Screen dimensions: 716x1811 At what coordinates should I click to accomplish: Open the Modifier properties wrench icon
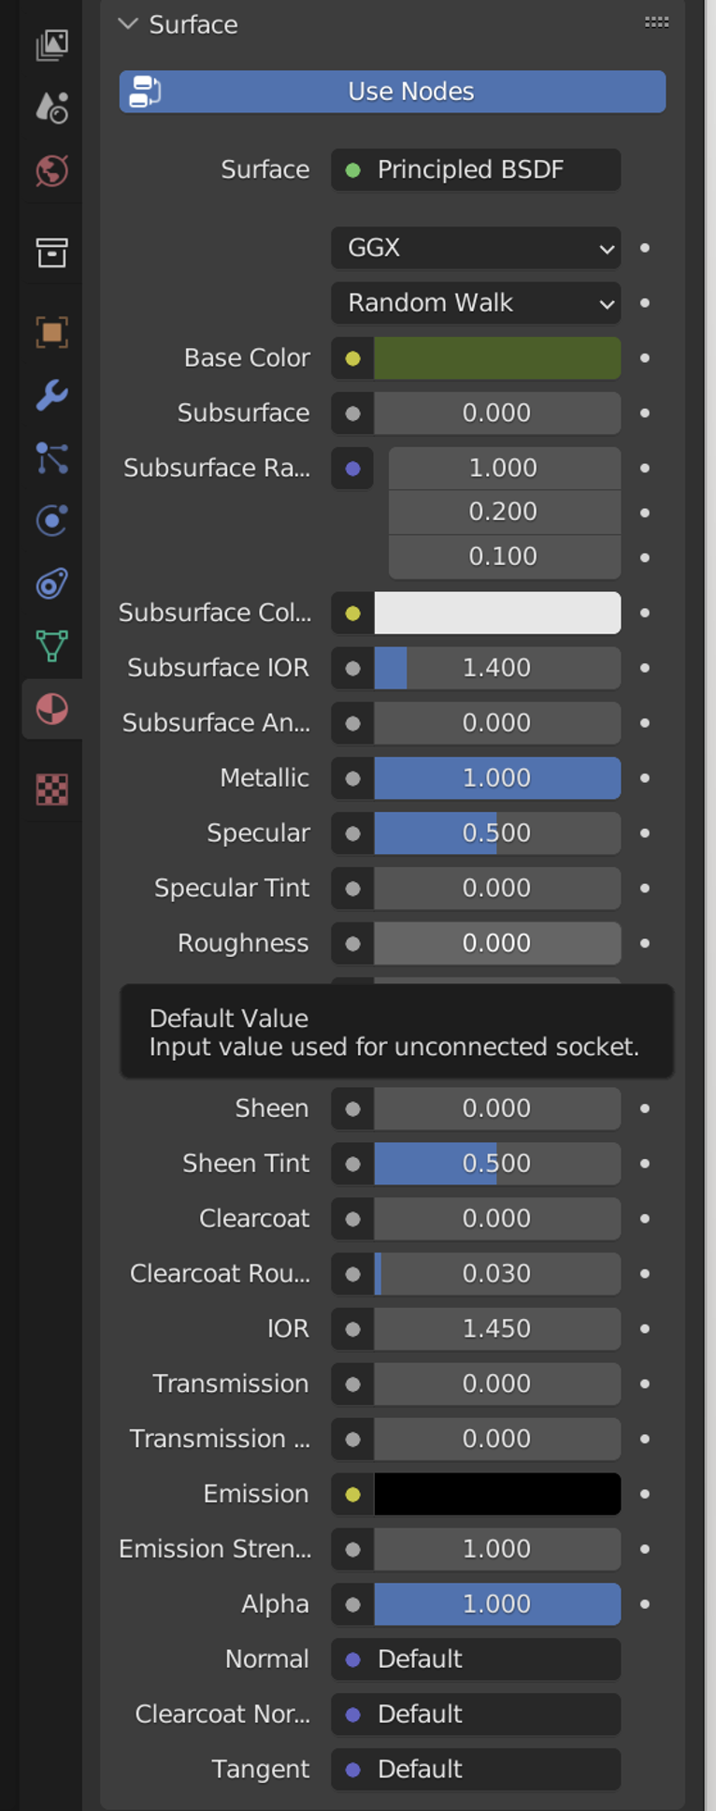(51, 395)
